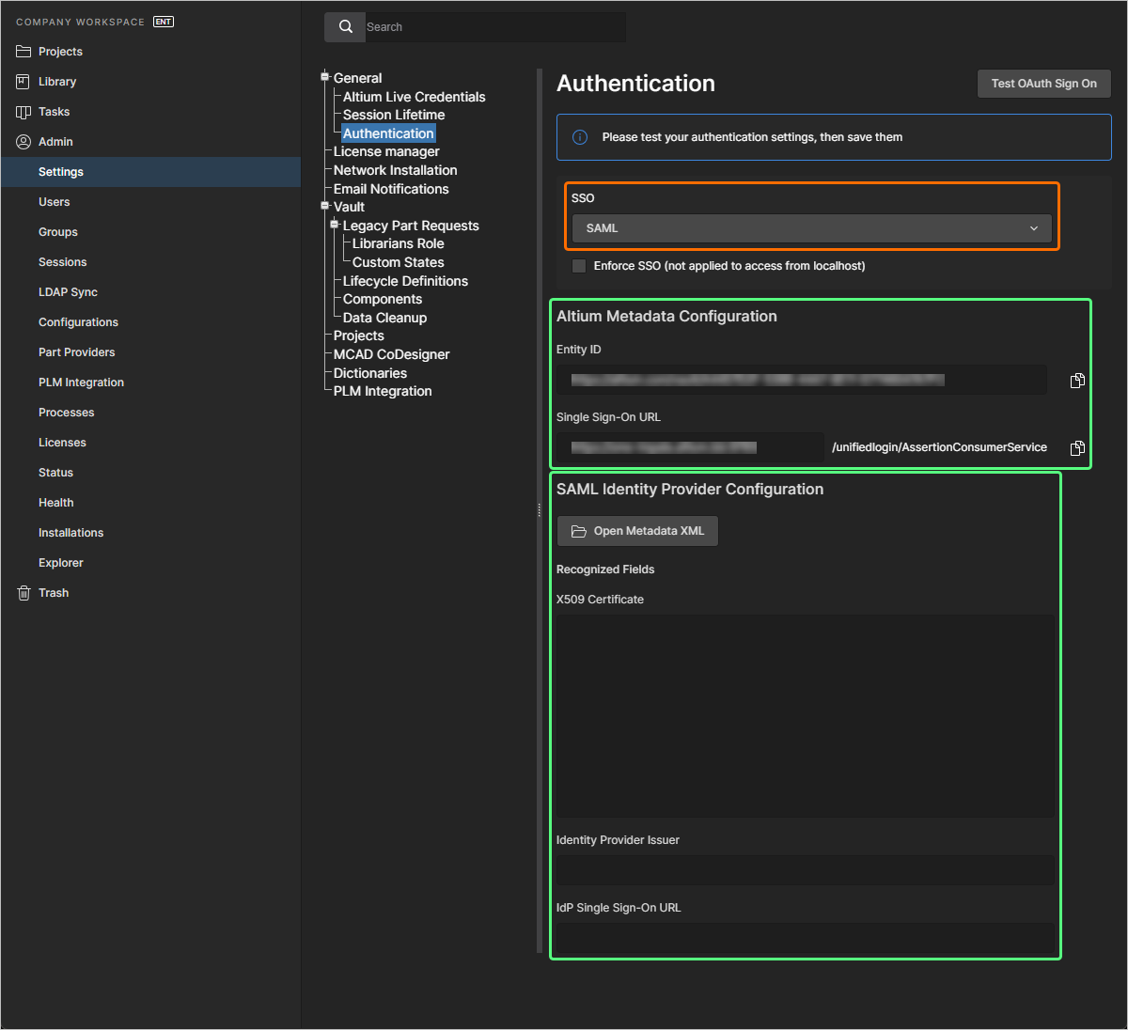Open Users in the admin menu
The image size is (1128, 1030).
55,202
